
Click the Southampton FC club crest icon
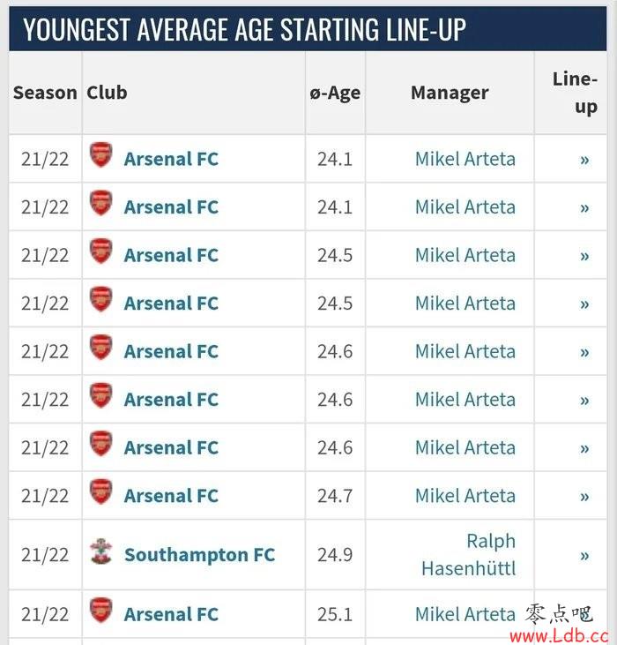[x=100, y=551]
